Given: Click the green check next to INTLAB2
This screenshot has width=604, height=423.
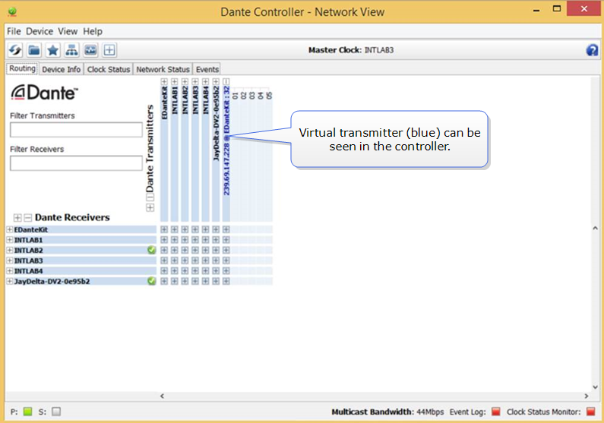Looking at the screenshot, I should (x=151, y=250).
